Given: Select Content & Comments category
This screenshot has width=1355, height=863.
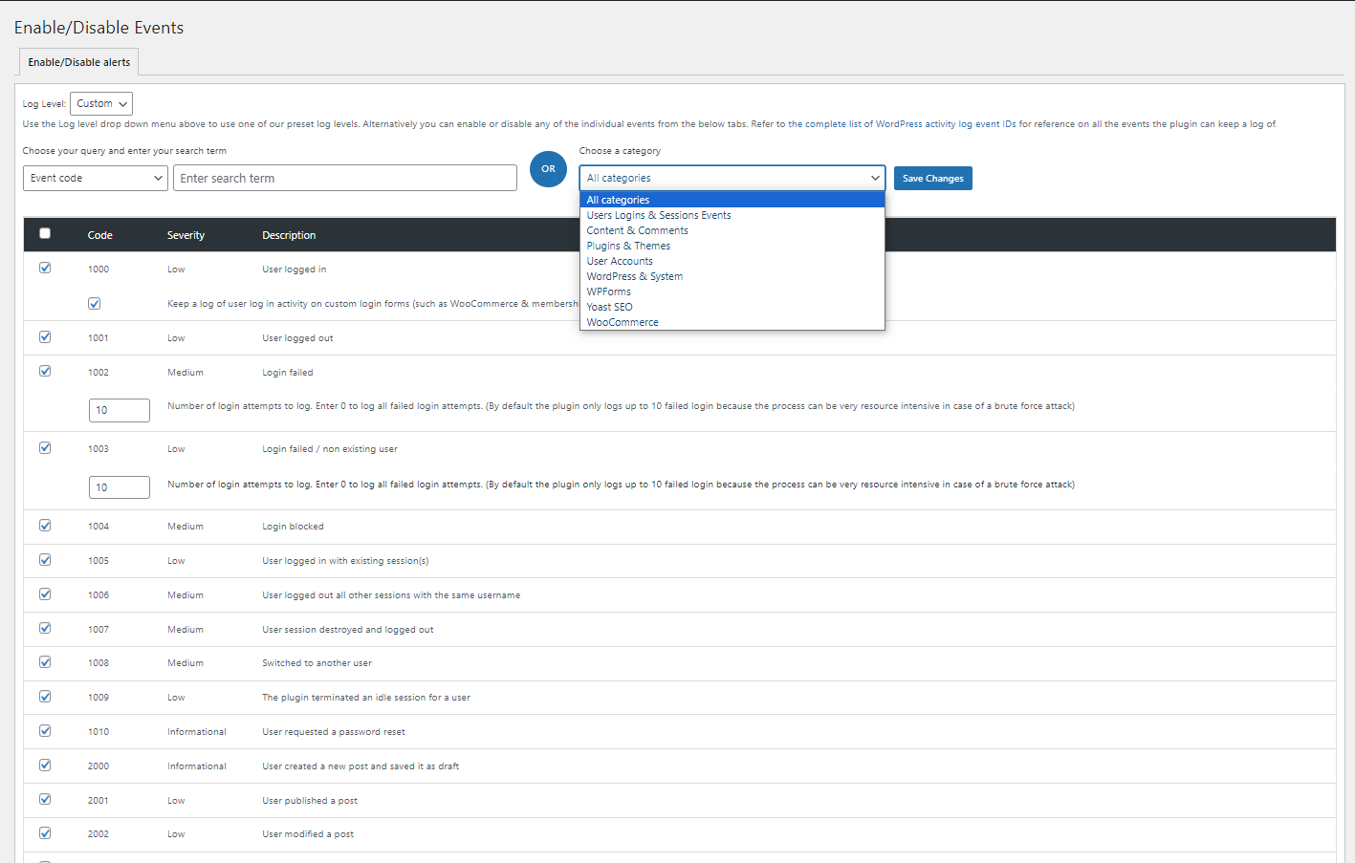Looking at the screenshot, I should pos(732,230).
